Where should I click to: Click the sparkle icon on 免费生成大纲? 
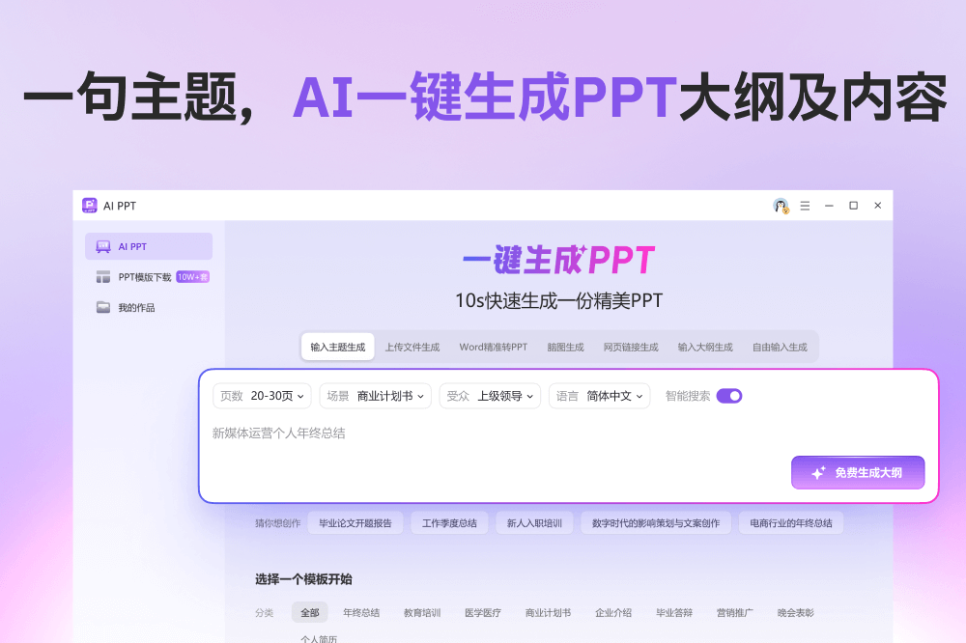[x=818, y=473]
